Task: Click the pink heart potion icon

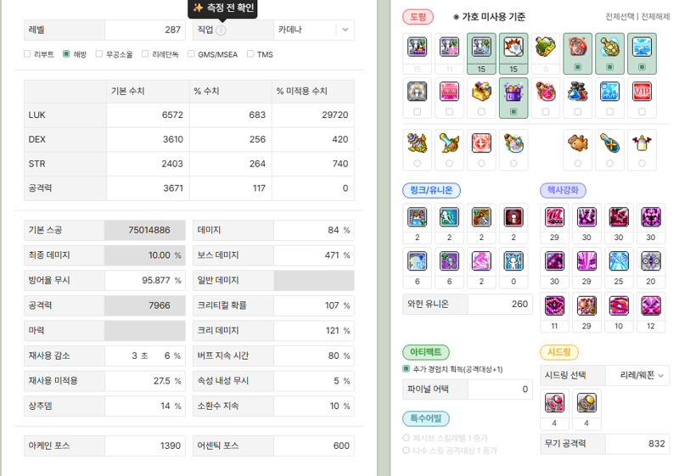Action: point(546,92)
